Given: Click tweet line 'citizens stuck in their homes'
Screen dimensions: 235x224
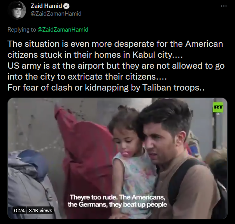Looking at the screenshot, I should coord(95,55).
